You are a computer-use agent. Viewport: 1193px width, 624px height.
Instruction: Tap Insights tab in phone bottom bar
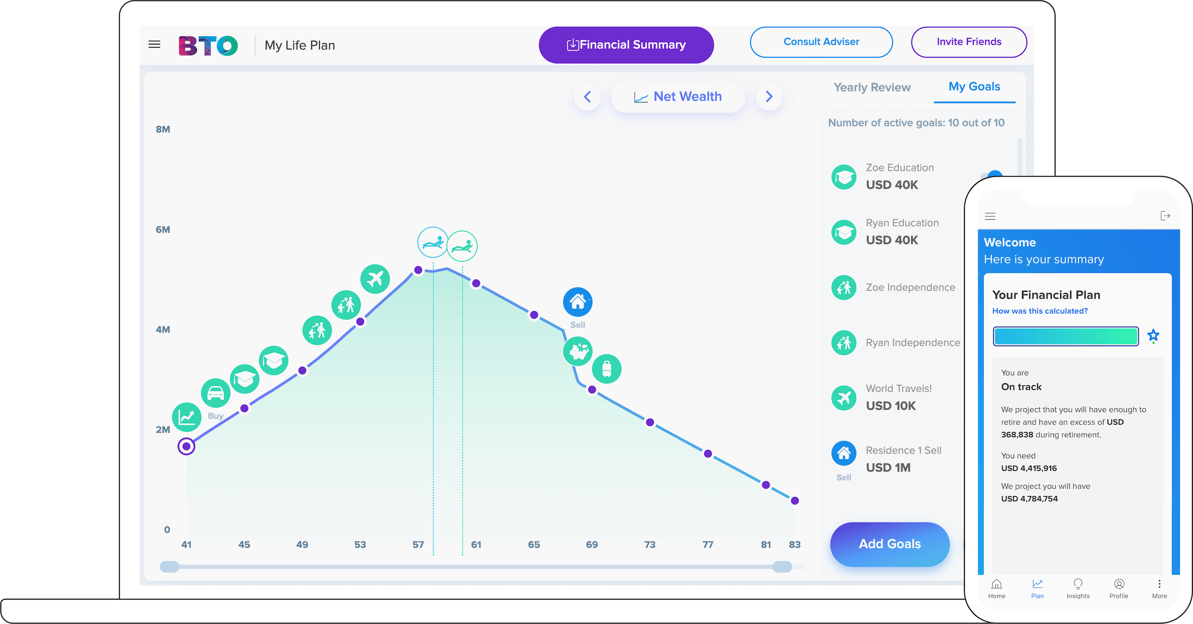[1078, 588]
